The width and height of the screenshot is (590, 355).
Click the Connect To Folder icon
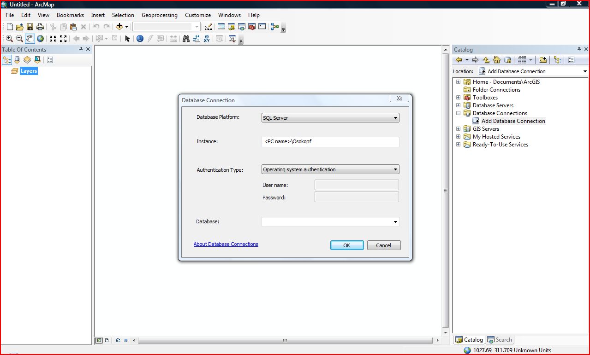coord(543,60)
